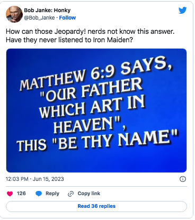Click the blue reply speech bubble icon
This screenshot has width=195, height=220.
[x=39, y=194]
